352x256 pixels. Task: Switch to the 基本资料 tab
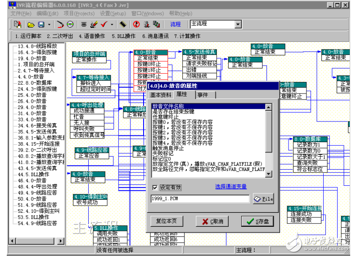[x=161, y=95]
